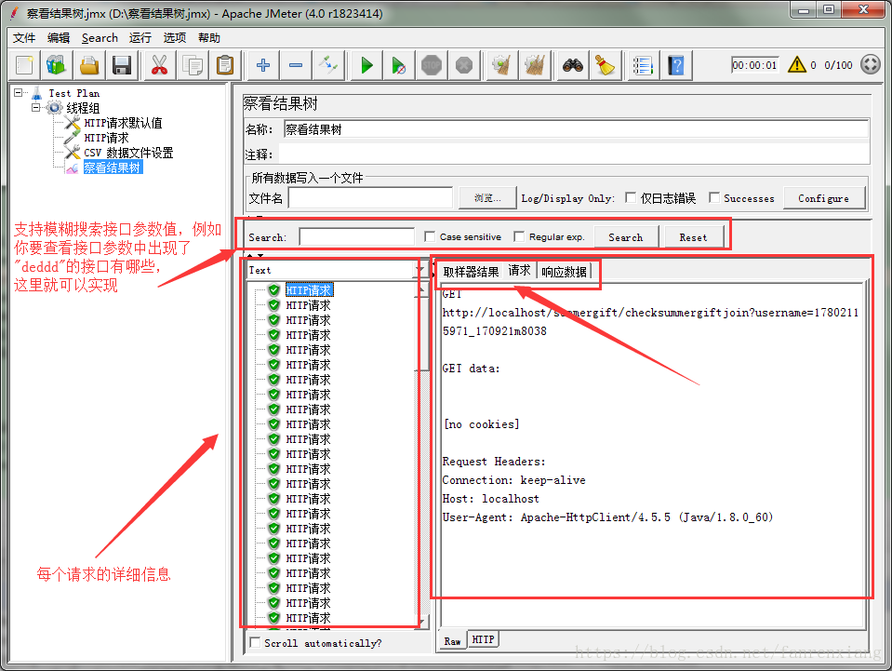Open the function helper list icon
This screenshot has height=671, width=892.
[643, 65]
